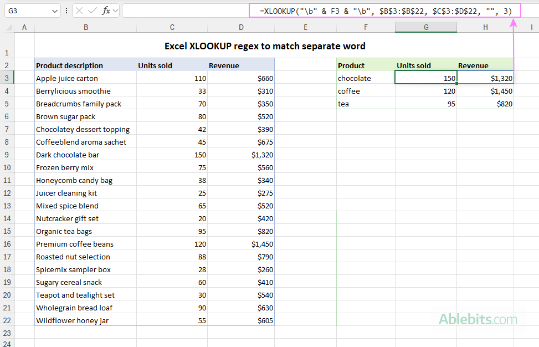Screen dimensions: 539x347
Task: Click the Cancel (X) icon beside the formula bar
Action: click(79, 11)
